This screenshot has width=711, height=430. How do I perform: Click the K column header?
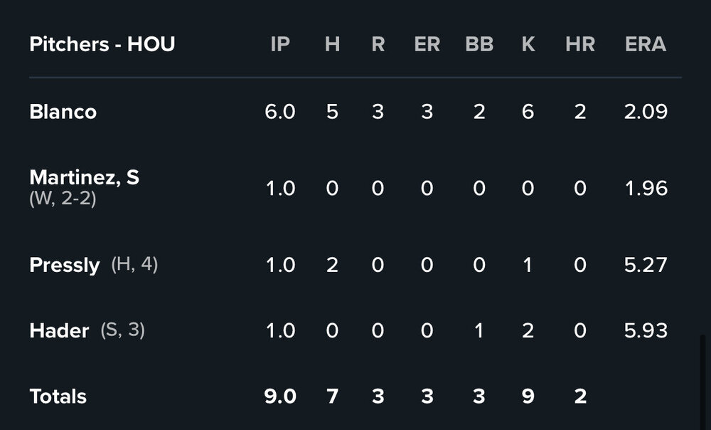coord(528,44)
